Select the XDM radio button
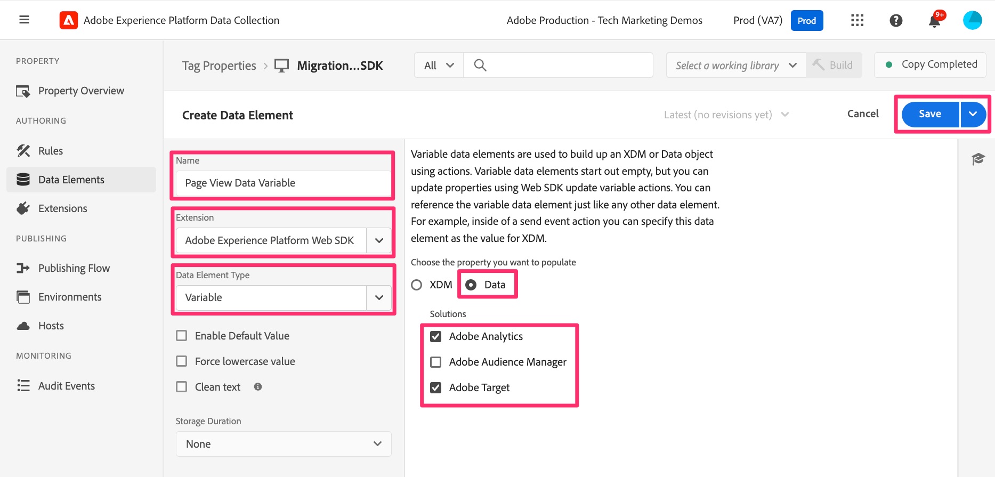Image resolution: width=995 pixels, height=477 pixels. point(417,285)
